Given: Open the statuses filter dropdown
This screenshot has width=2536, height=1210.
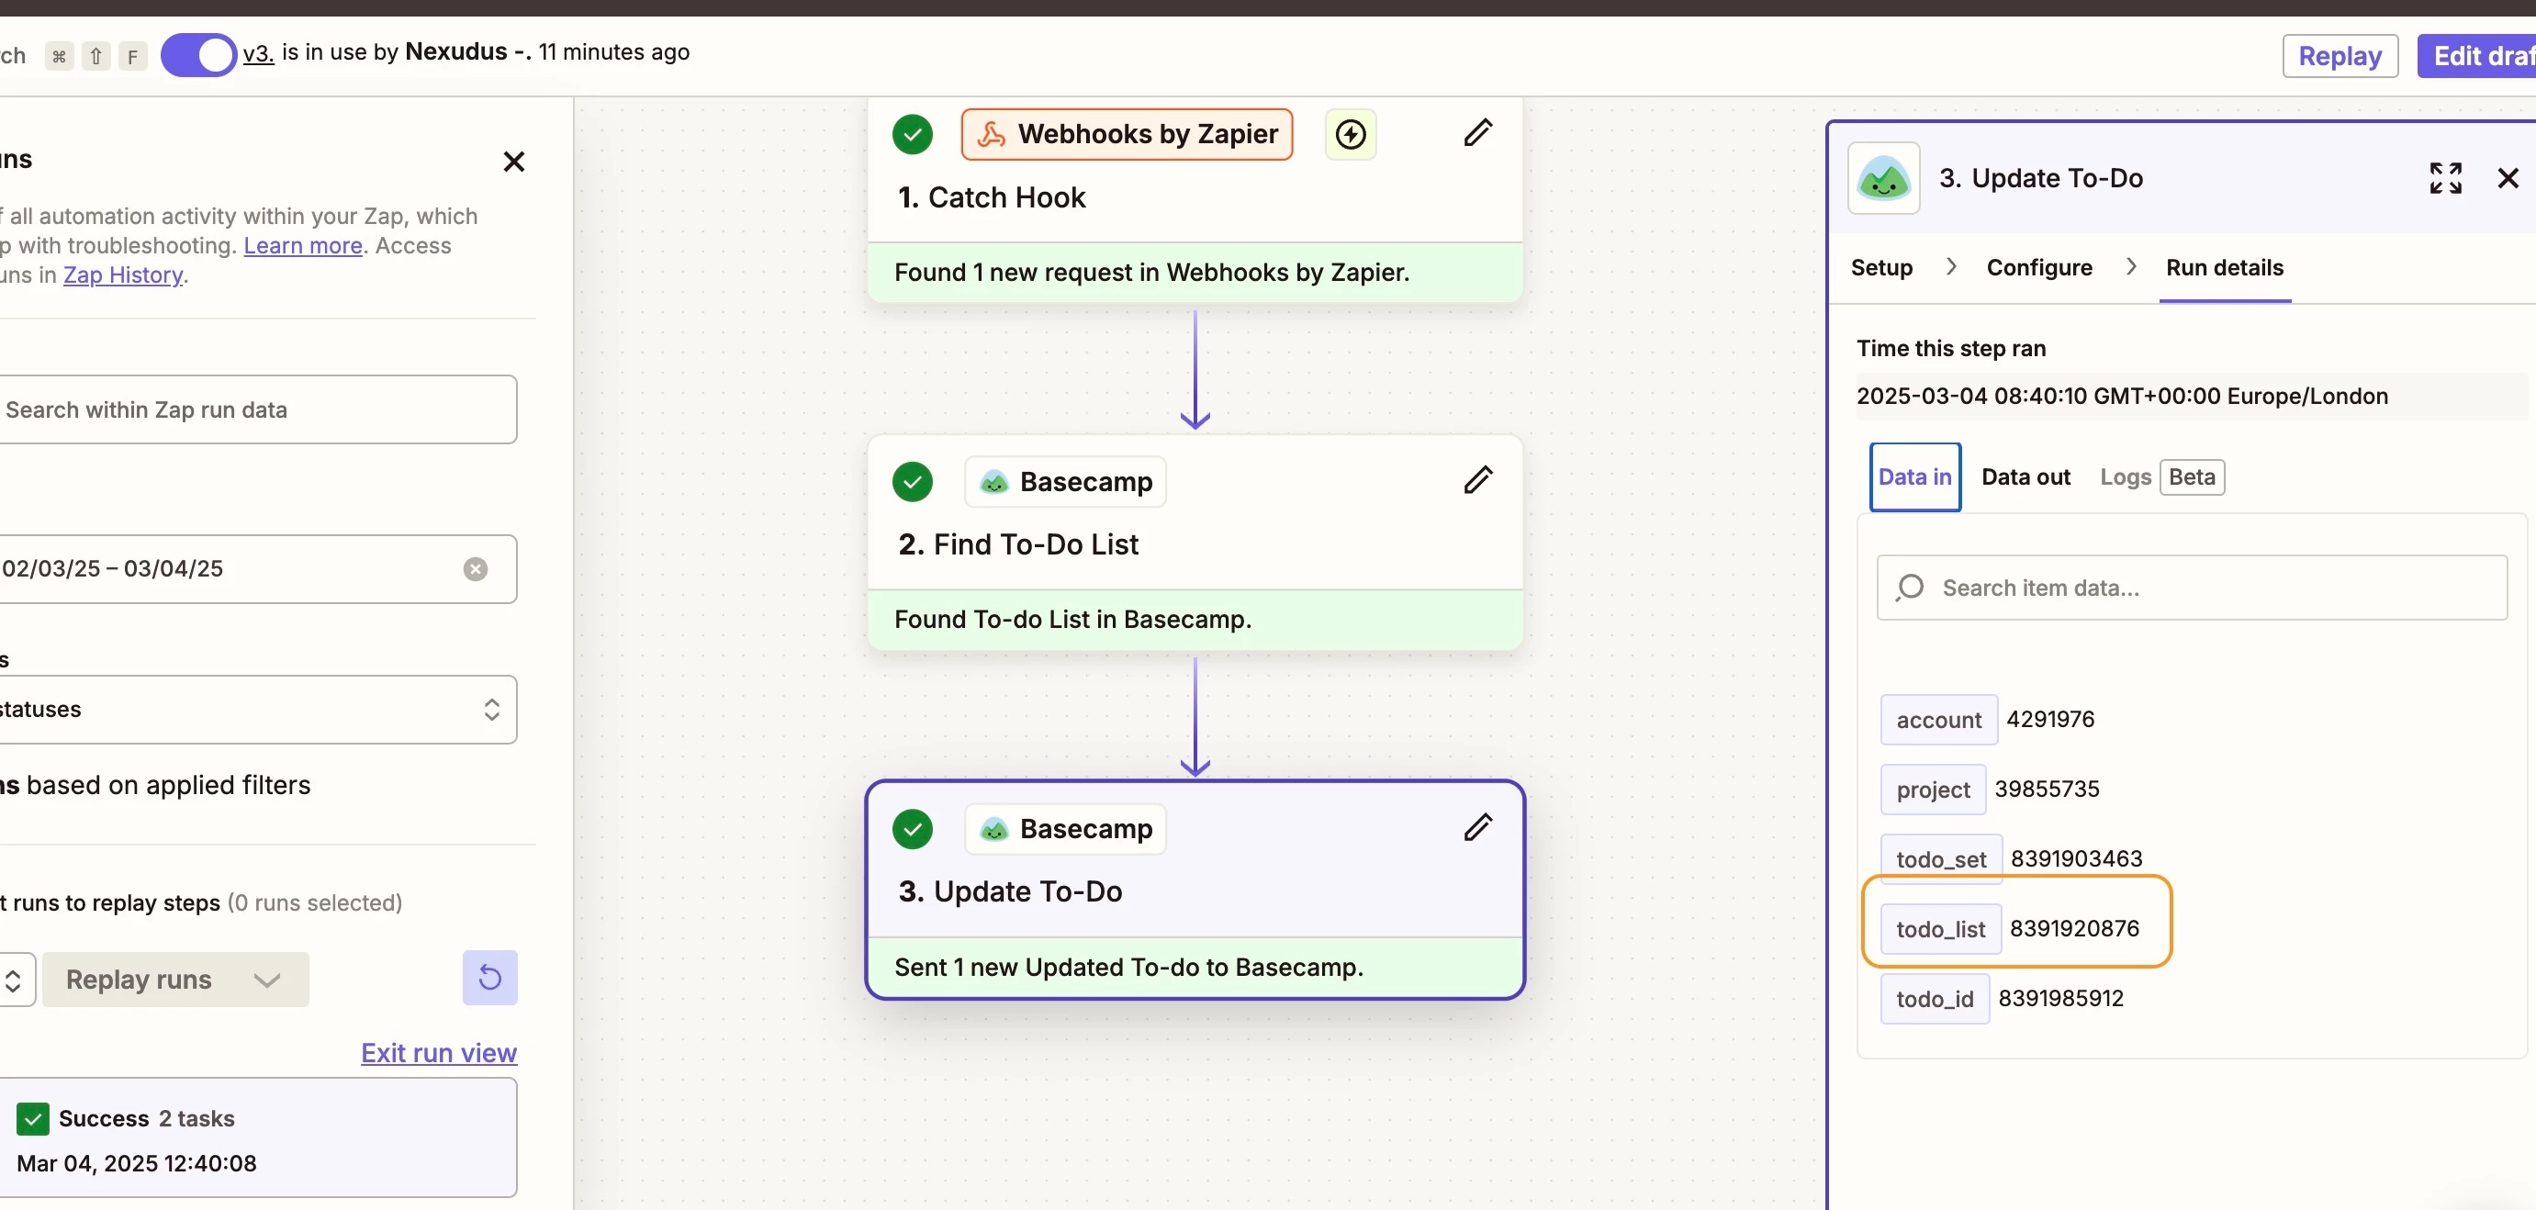Looking at the screenshot, I should 256,710.
